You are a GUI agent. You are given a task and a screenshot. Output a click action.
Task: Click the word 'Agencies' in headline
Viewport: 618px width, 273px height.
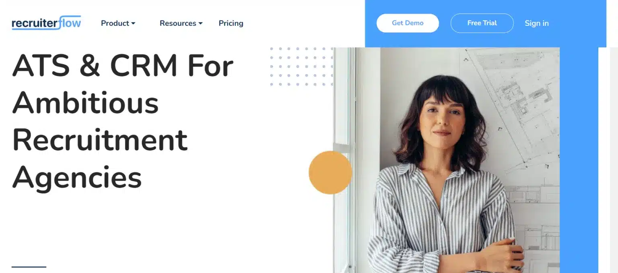(77, 178)
